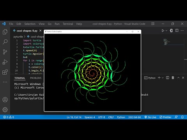Viewport: 187px width, 140px height.
Task: Close the Python Turtle Graphics window
Action: [x=138, y=31]
